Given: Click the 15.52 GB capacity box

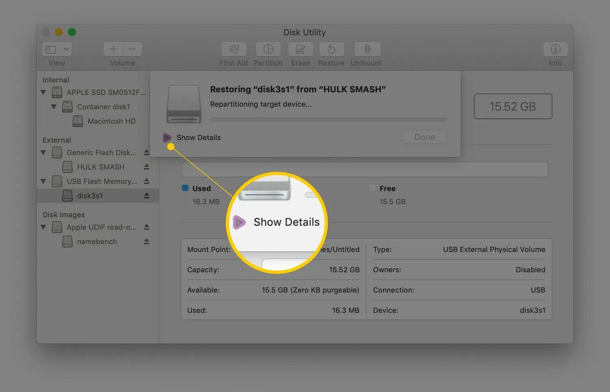Looking at the screenshot, I should pyautogui.click(x=513, y=107).
